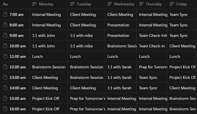Screen dimensions: 197x114
Task: Select Wednesday's Lunch cell
Action: tap(121, 56)
